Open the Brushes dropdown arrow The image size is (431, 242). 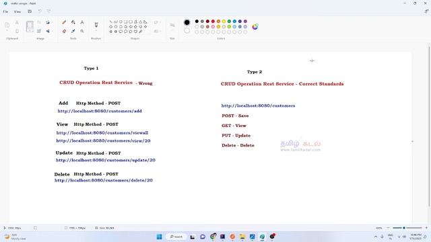click(x=96, y=31)
